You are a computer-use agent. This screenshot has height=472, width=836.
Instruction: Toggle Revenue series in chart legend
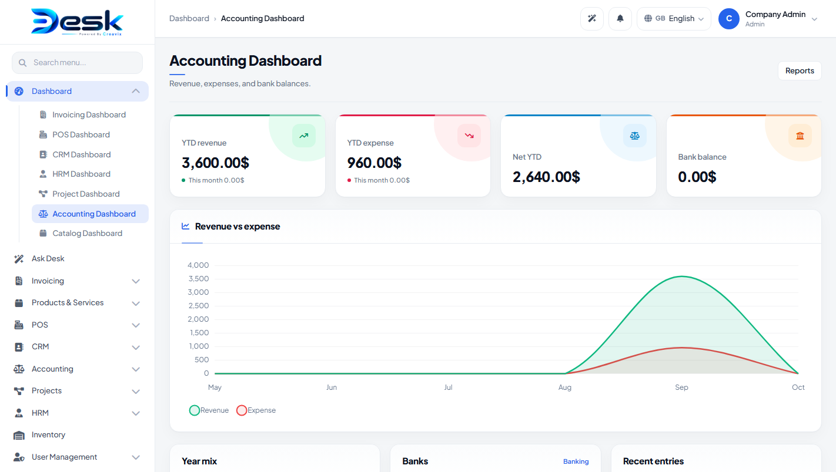click(209, 410)
